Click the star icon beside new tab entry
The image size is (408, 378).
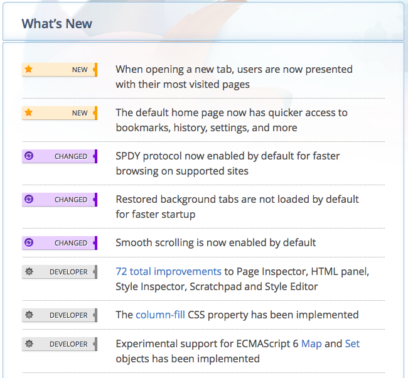click(x=28, y=69)
